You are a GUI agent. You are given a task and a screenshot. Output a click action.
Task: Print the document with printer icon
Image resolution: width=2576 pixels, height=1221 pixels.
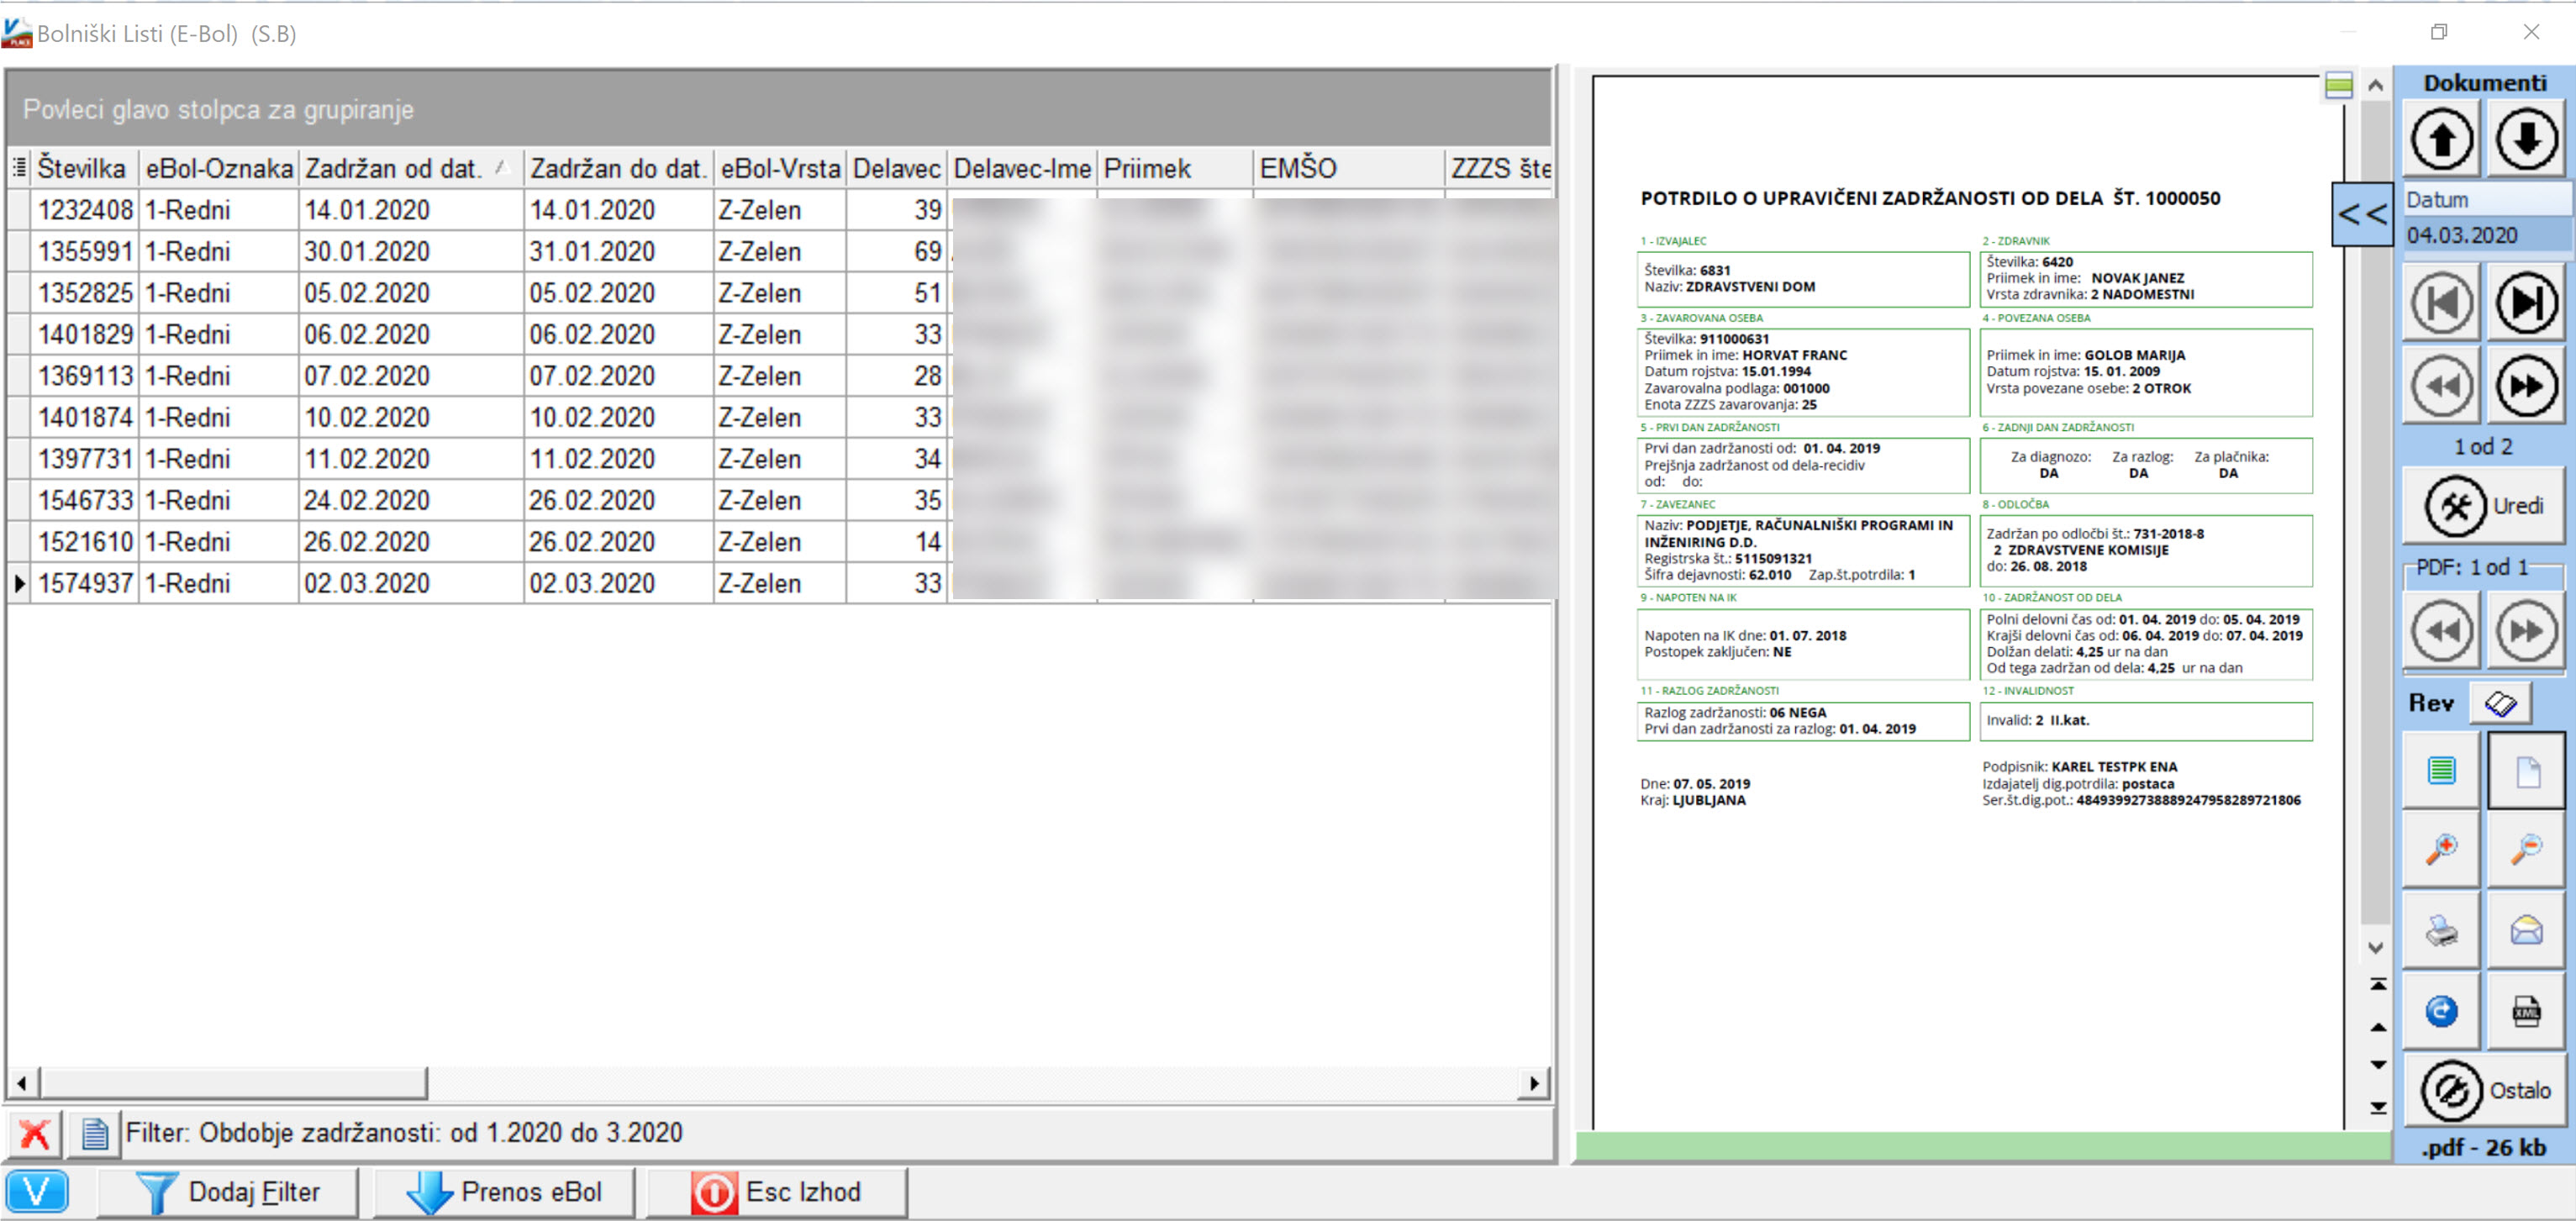coord(2441,931)
